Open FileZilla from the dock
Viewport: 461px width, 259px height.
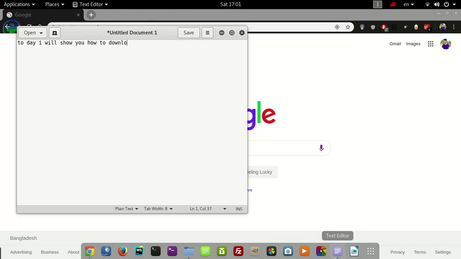(x=238, y=251)
